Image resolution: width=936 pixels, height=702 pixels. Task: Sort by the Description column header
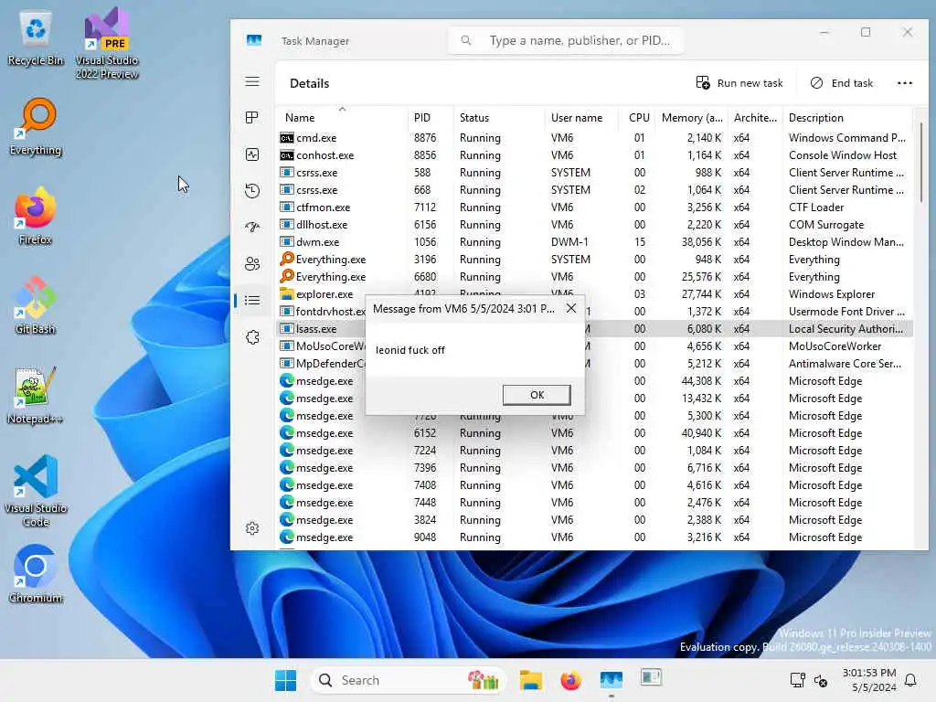847,118
